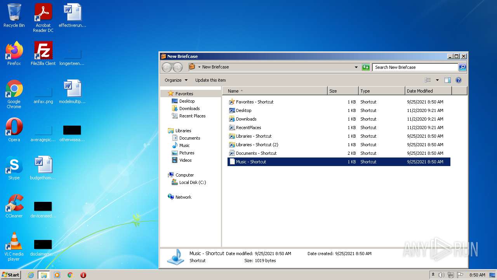497x280 pixels.
Task: Open the address bar path dropdown before New Briefcase
Action: 199,67
